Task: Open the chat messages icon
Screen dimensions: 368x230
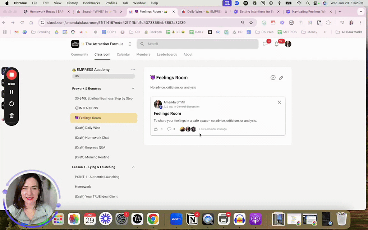Action: click(265, 44)
